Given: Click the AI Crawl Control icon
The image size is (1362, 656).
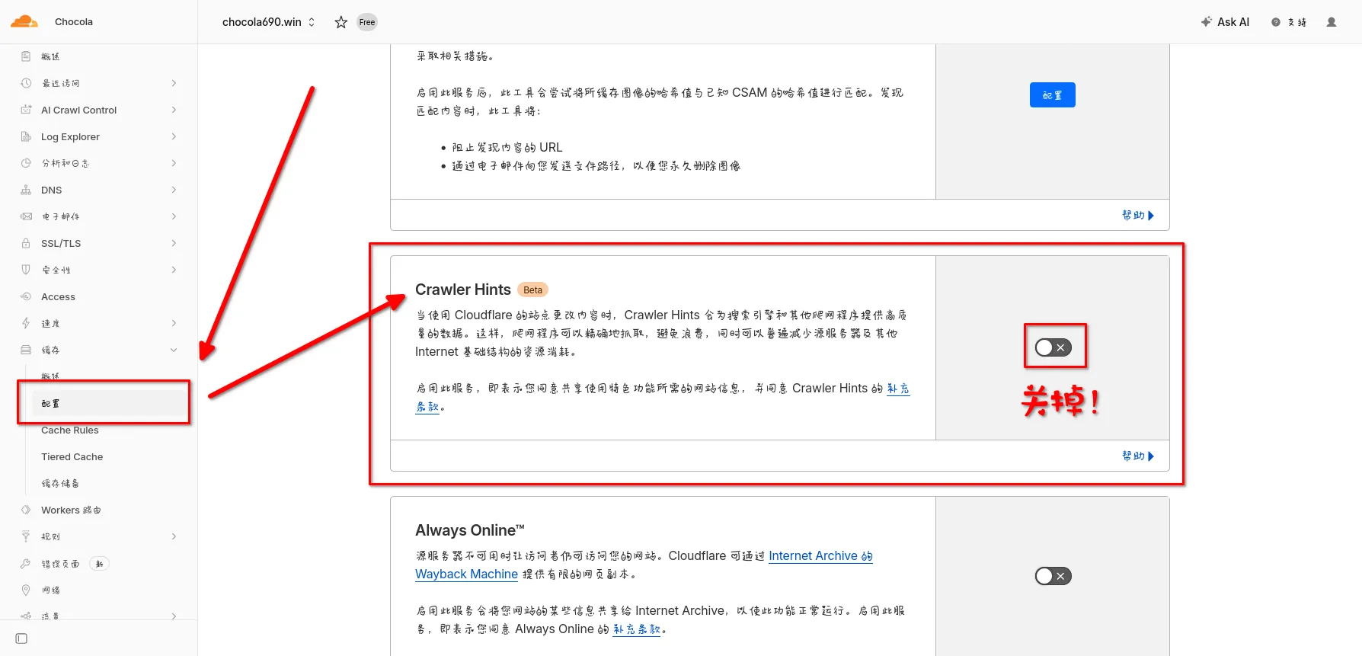Looking at the screenshot, I should (x=26, y=110).
